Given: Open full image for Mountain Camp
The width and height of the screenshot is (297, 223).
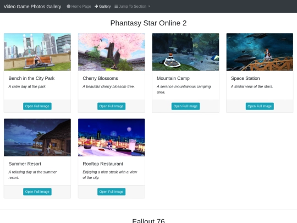Looking at the screenshot, I should [x=186, y=106].
